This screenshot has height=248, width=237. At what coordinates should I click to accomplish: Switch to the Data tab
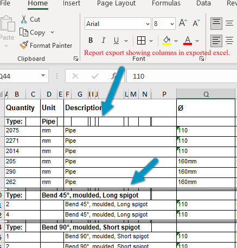[x=203, y=3]
